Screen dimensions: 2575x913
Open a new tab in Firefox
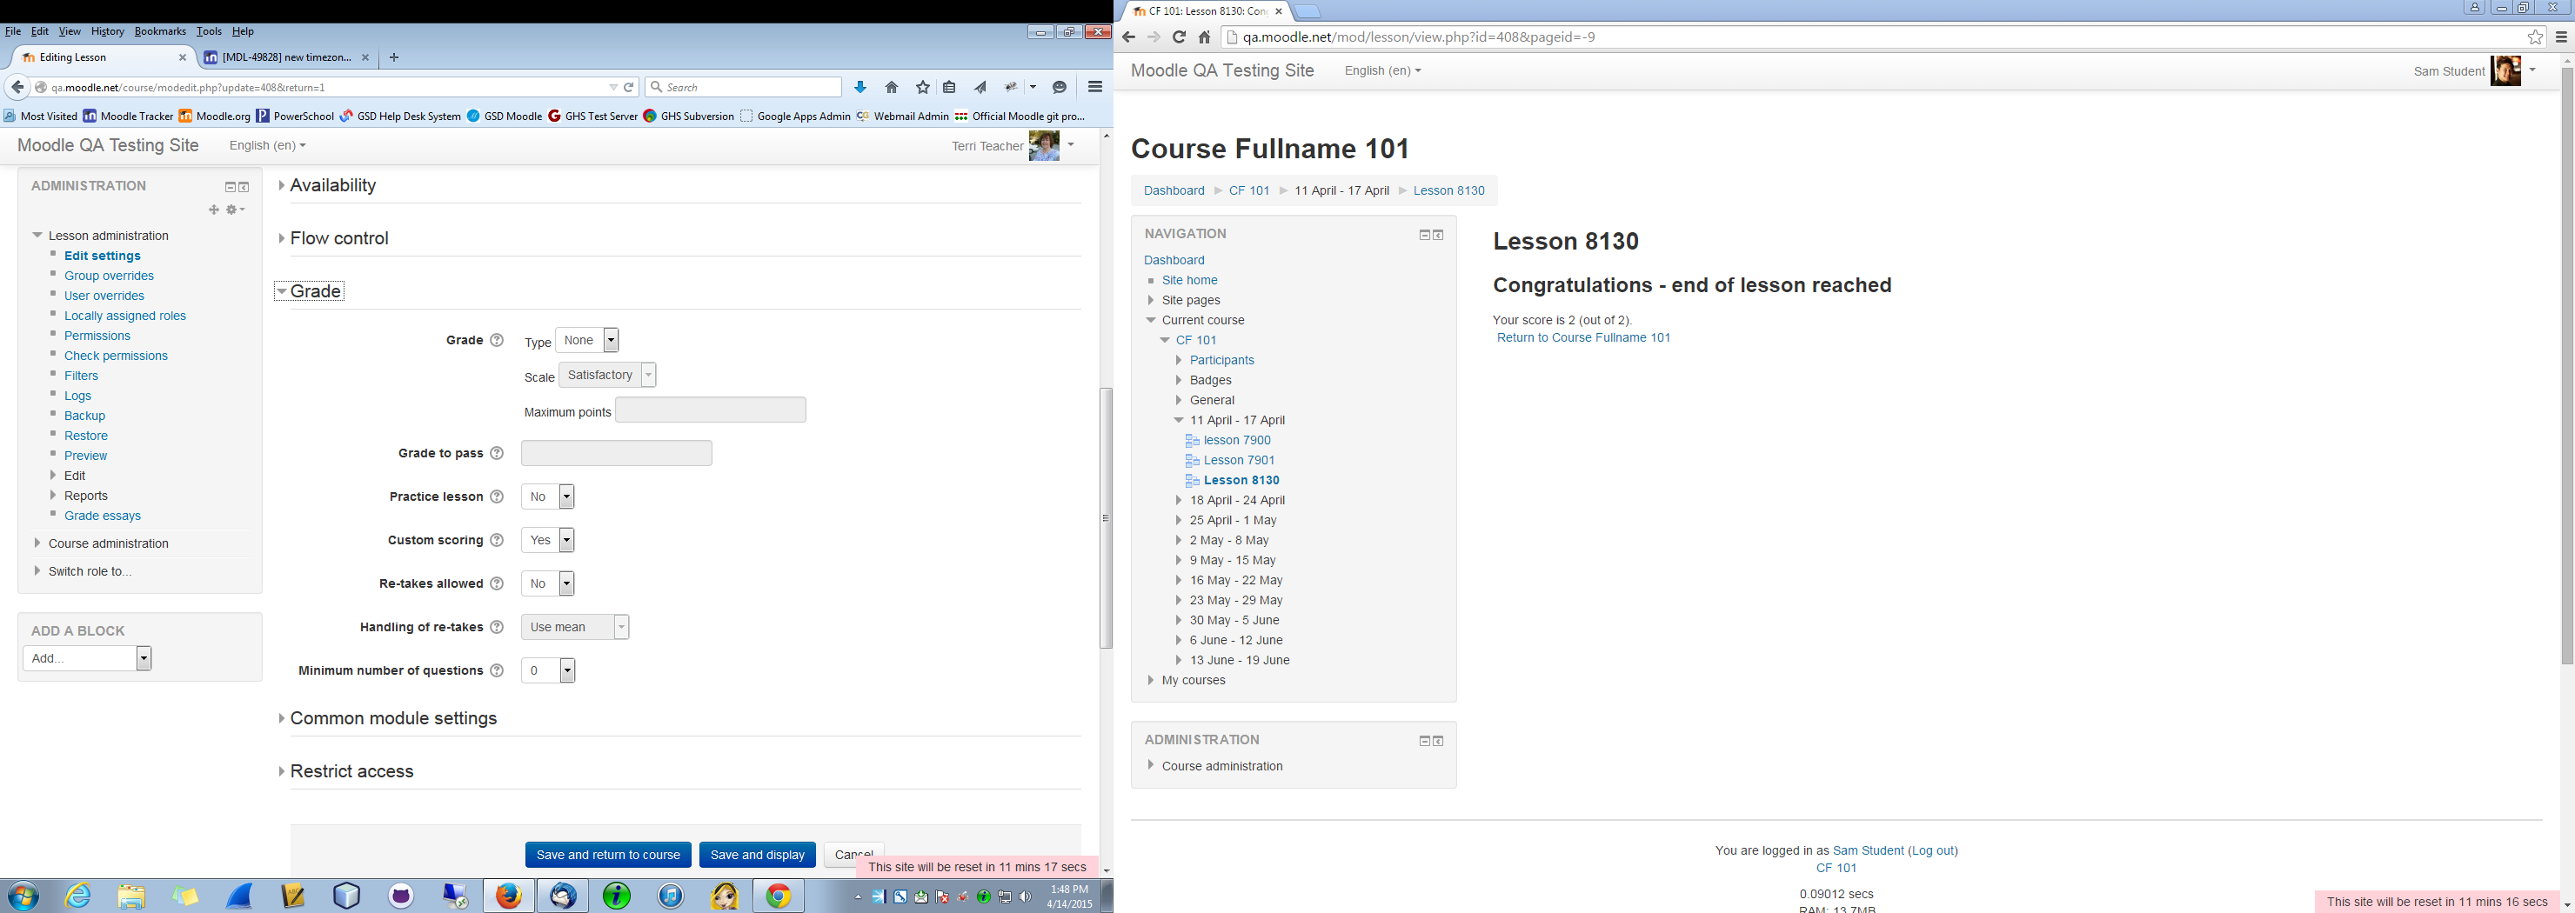point(394,58)
